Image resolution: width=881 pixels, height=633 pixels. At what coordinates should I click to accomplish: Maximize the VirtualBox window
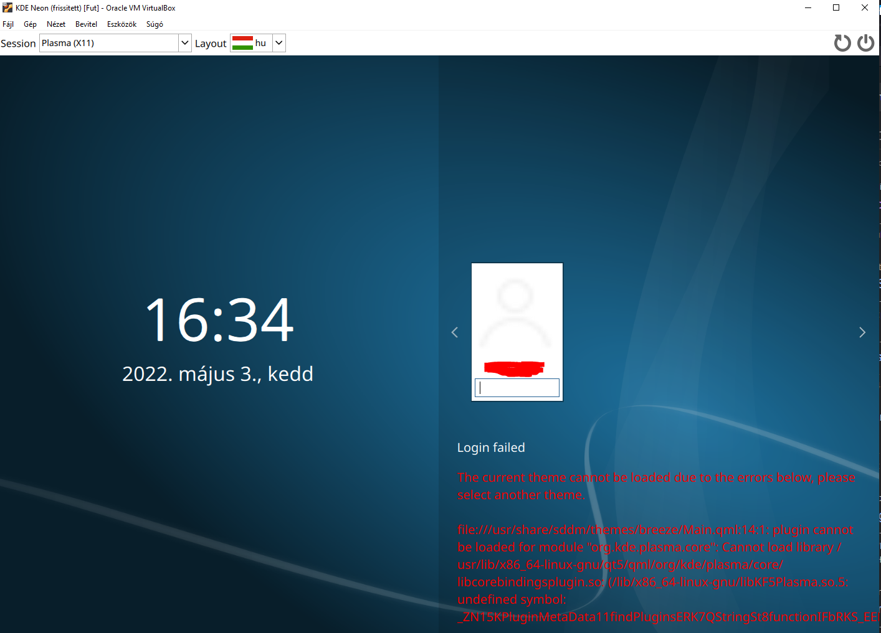[x=836, y=7]
